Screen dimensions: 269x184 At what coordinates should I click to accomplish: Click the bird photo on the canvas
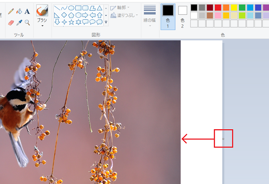point(90,112)
